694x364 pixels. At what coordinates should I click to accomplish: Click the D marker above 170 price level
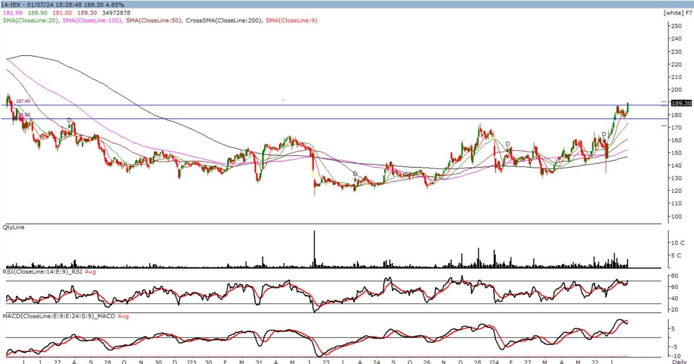click(69, 120)
